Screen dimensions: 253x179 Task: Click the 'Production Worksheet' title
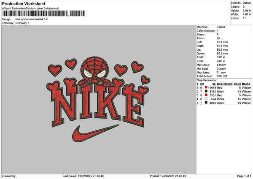tap(24, 4)
